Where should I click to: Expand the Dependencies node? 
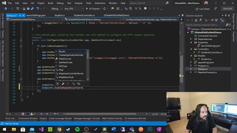(x=191, y=39)
